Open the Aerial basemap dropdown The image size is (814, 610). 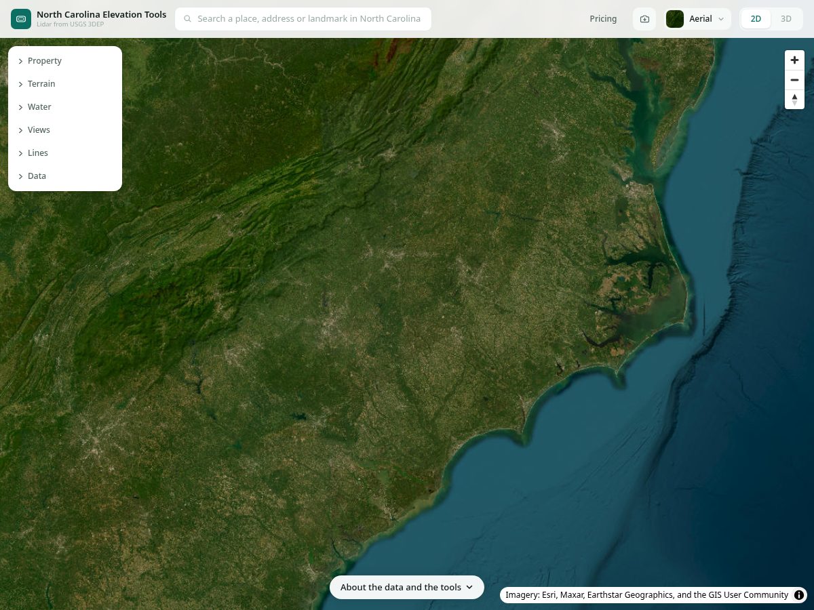pyautogui.click(x=698, y=19)
